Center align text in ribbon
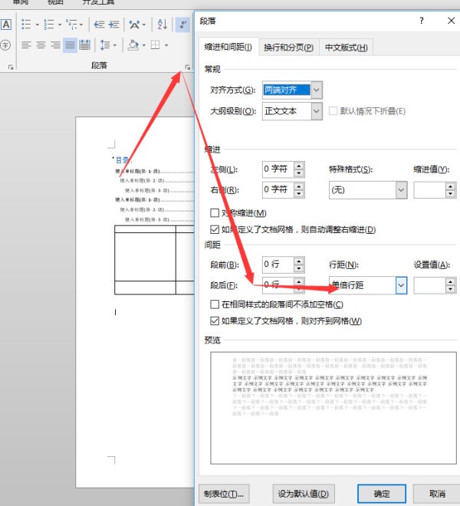 (41, 45)
